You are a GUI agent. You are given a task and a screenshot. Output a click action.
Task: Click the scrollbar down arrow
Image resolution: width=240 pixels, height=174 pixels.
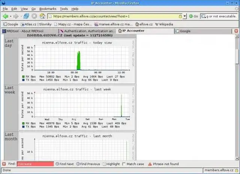237,158
